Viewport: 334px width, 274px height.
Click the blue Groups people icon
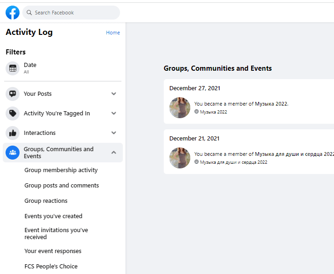pos(13,153)
